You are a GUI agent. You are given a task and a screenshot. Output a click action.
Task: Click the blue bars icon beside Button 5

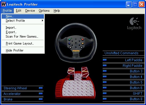click(x=105, y=82)
